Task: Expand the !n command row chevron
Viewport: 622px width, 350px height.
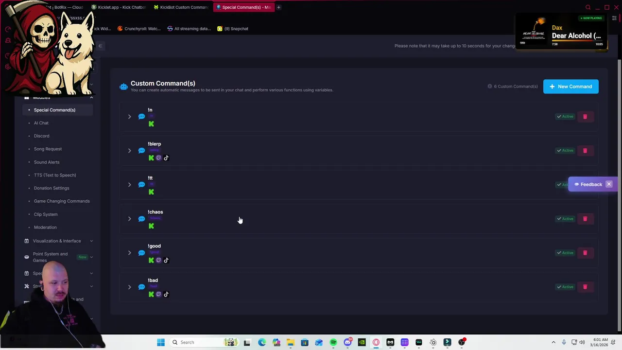Action: point(129,117)
